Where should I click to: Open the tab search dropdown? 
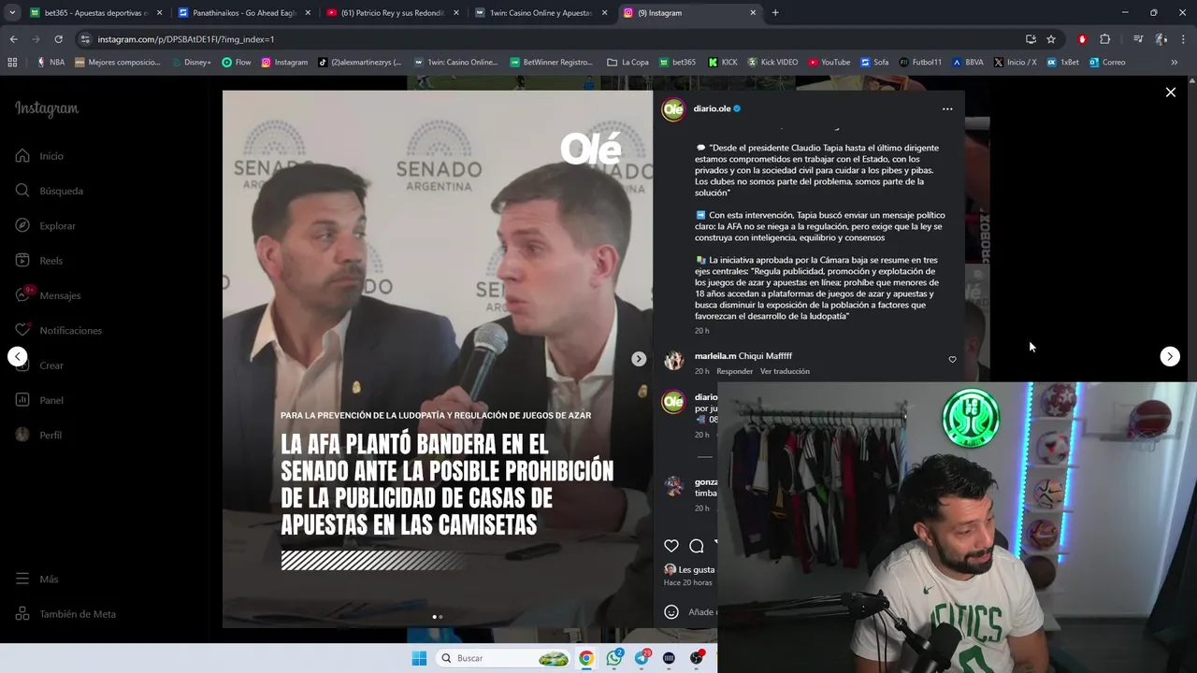pyautogui.click(x=12, y=13)
